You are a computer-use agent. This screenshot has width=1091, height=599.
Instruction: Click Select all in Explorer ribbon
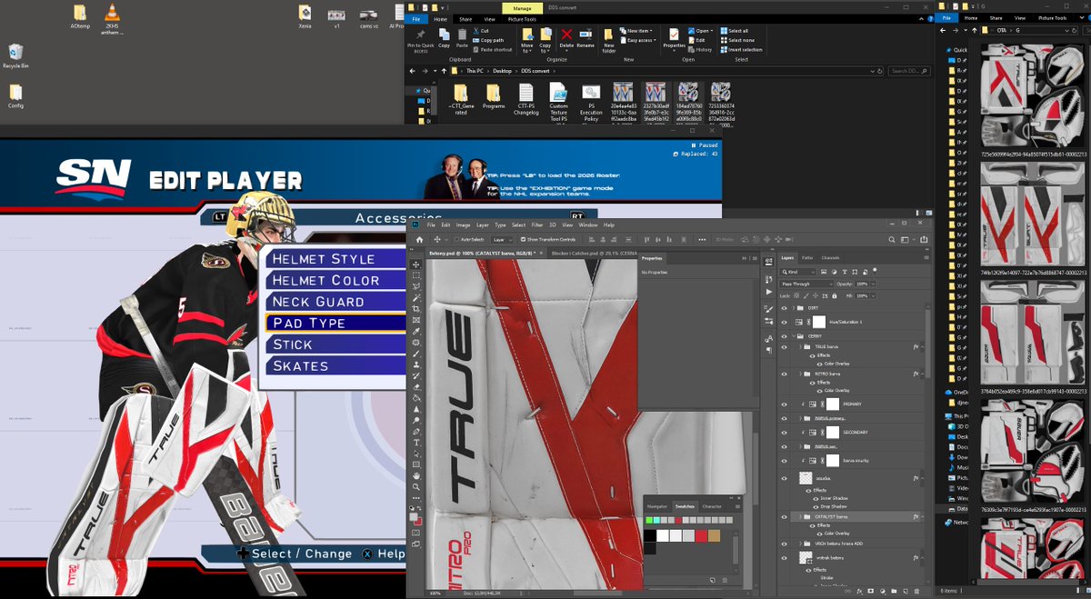pyautogui.click(x=735, y=31)
